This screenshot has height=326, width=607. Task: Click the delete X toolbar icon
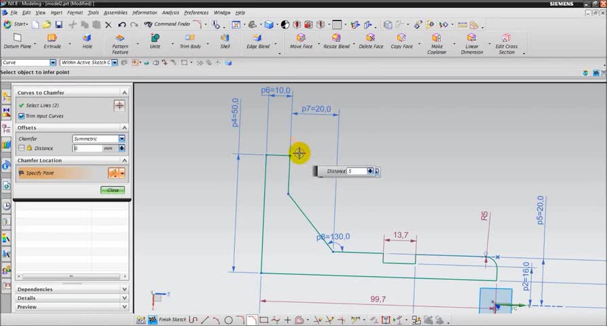pos(109,24)
